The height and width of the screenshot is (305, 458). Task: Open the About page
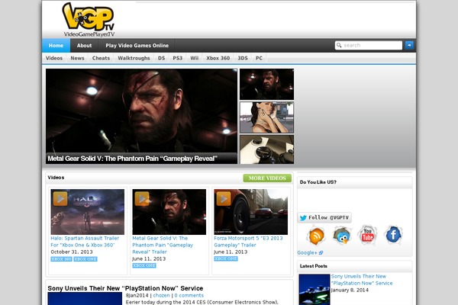click(x=84, y=46)
